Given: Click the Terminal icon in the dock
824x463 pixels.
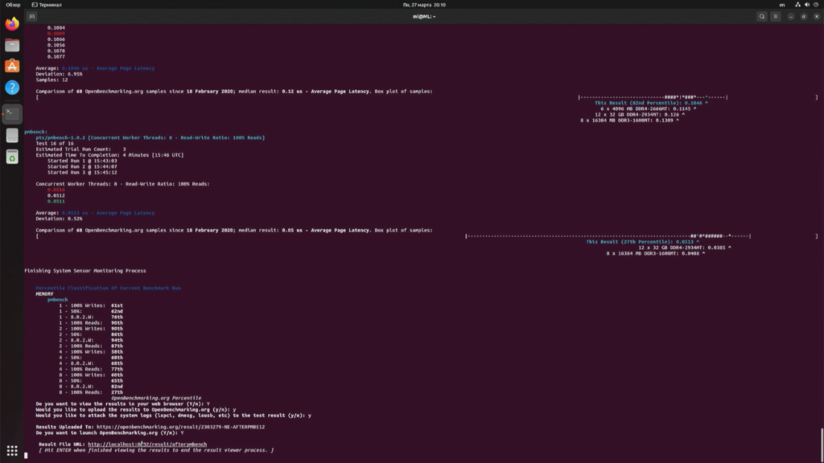Looking at the screenshot, I should point(11,113).
